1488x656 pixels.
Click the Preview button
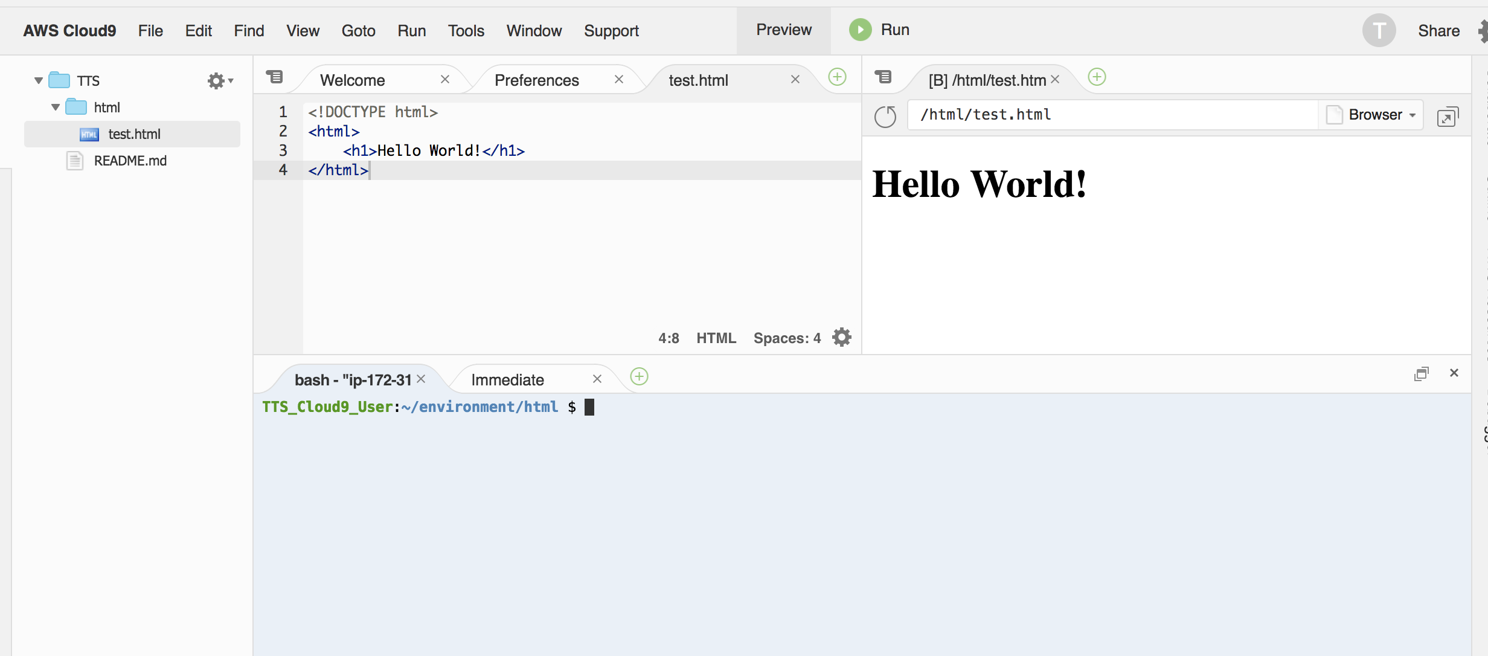tap(783, 30)
